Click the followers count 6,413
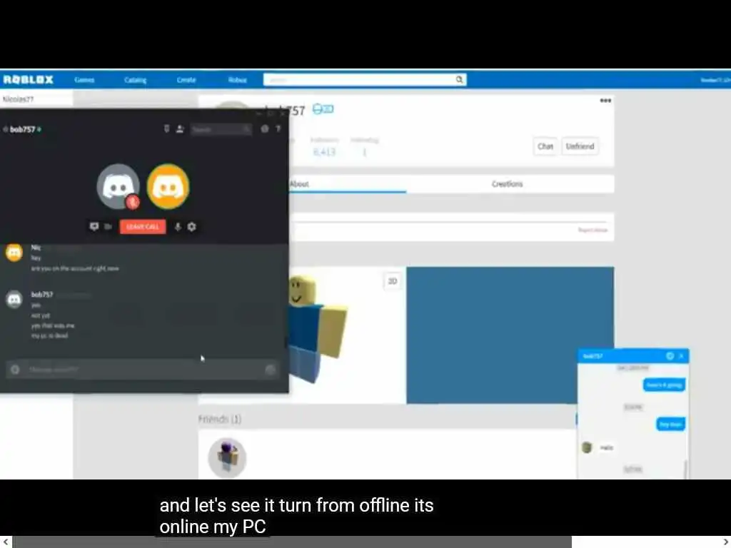 click(x=325, y=152)
